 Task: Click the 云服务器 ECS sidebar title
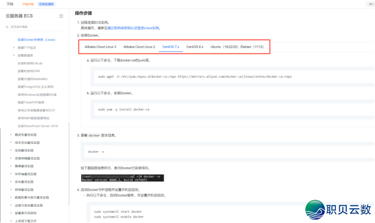coord(19,16)
